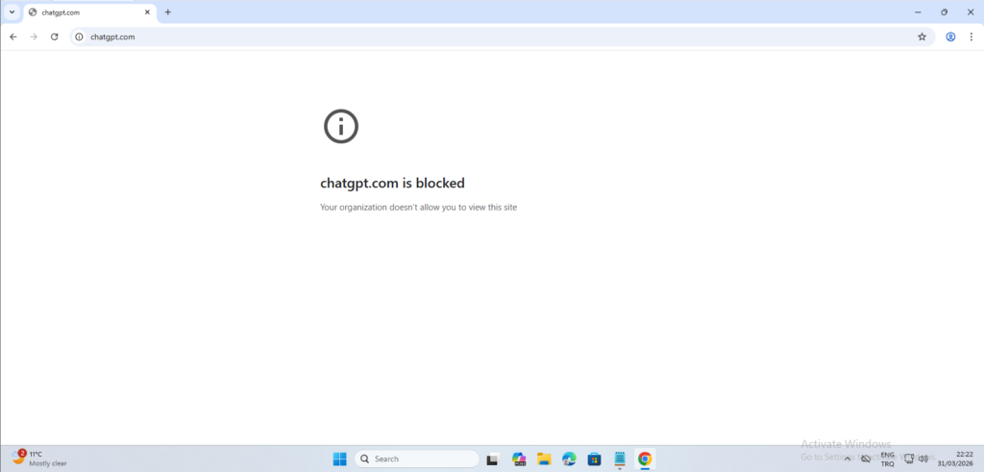Open the Chrome profile avatar button
Viewport: 984px width, 472px height.
[950, 37]
